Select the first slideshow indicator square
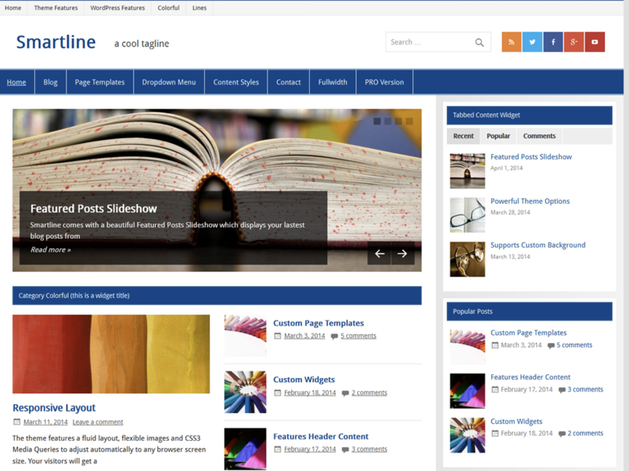Screen dimensions: 629x471 pyautogui.click(x=377, y=121)
